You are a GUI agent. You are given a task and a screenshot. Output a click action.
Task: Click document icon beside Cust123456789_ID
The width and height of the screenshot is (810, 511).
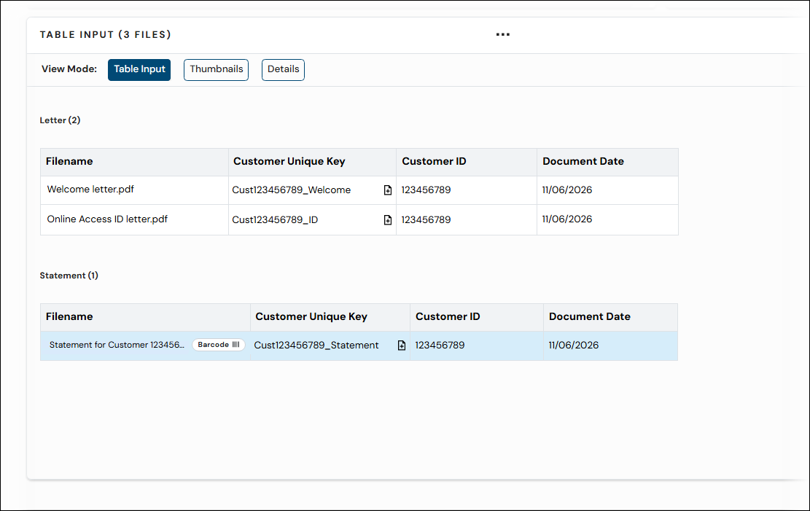[387, 220]
